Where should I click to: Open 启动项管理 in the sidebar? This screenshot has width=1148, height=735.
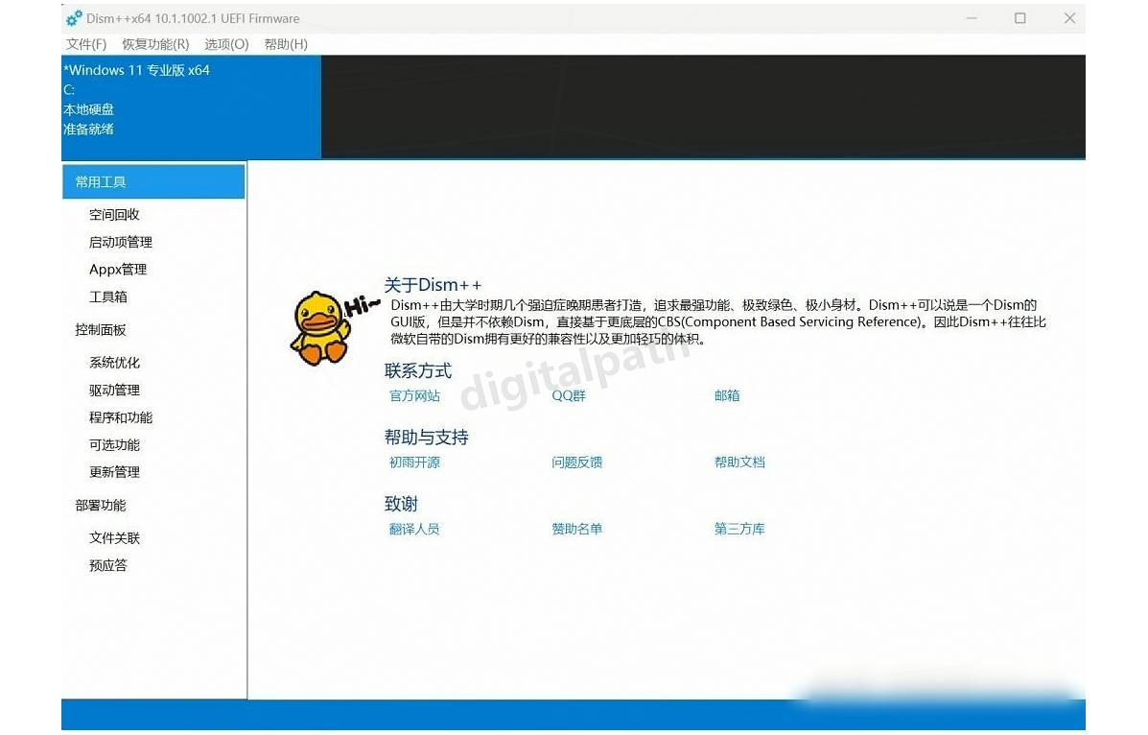(x=120, y=242)
